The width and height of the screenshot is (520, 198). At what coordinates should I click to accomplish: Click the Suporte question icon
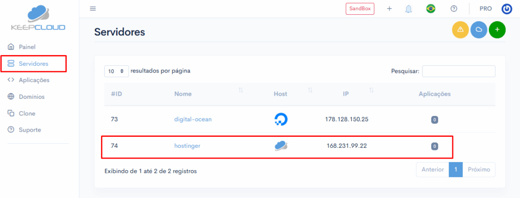(x=11, y=130)
